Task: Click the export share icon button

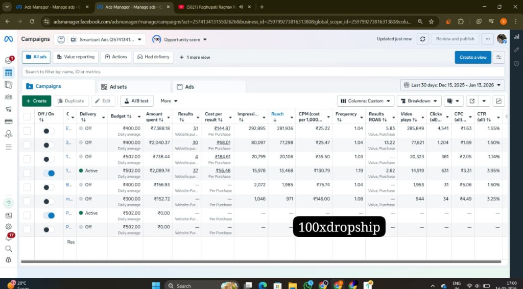Action: (x=471, y=101)
